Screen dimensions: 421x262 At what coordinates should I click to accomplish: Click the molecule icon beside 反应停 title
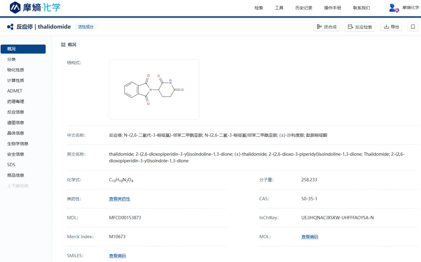click(x=11, y=27)
